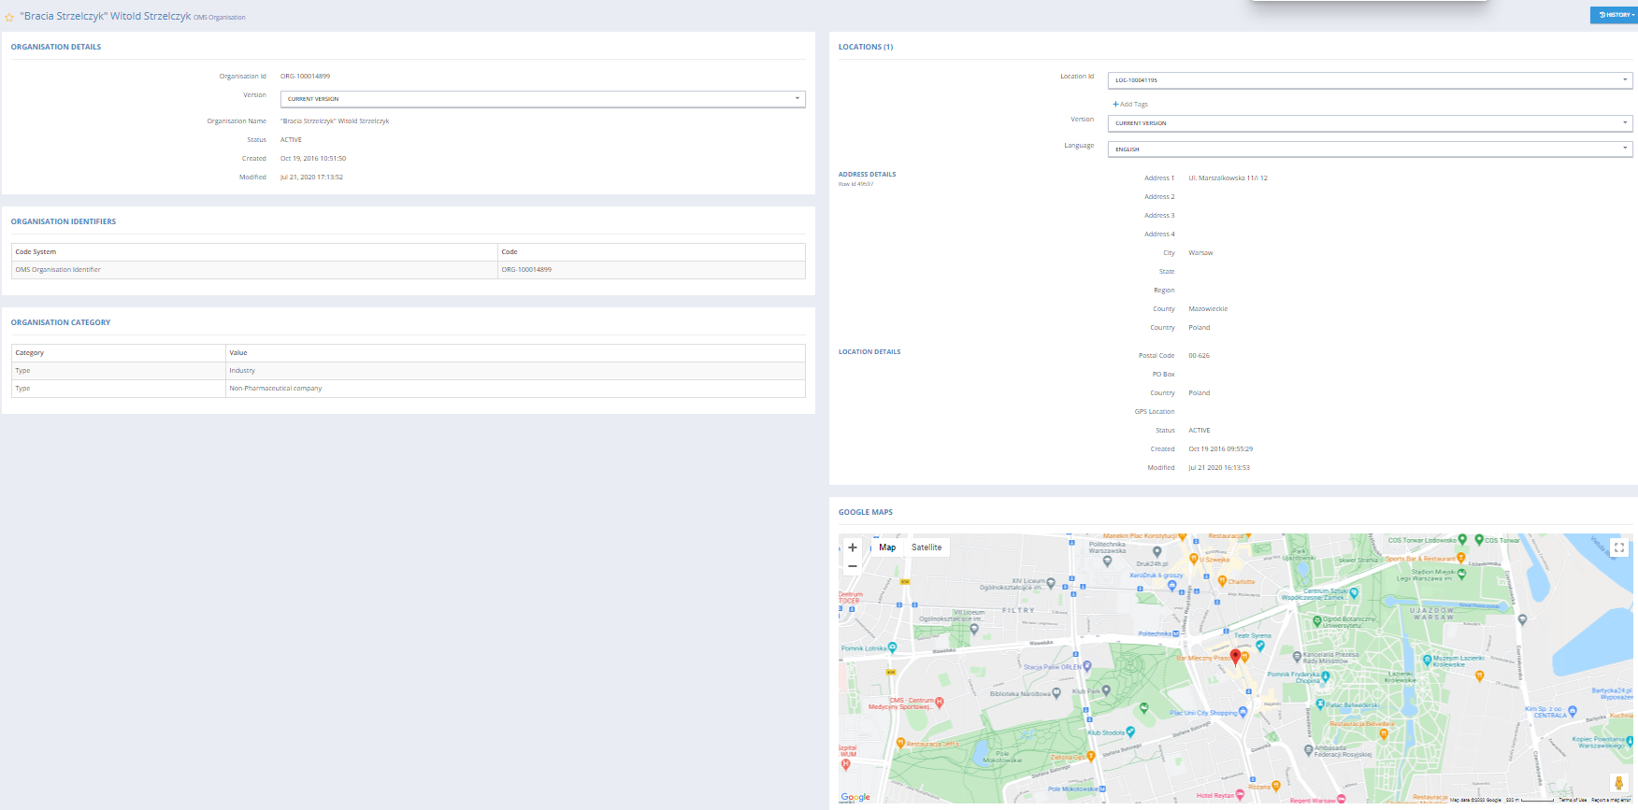The width and height of the screenshot is (1638, 810).
Task: Click Add Tags under Location Id
Action: [1130, 105]
